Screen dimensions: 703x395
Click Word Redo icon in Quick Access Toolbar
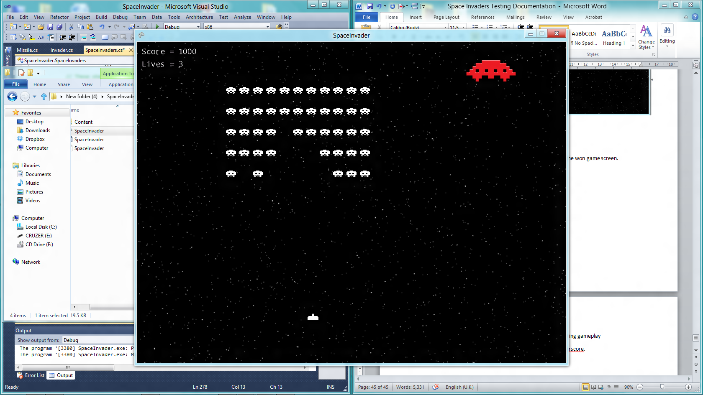(393, 6)
